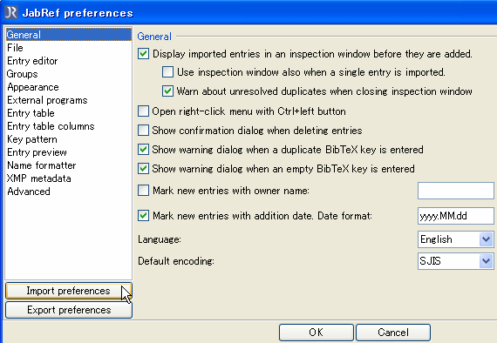Open XMP metadata preferences
The width and height of the screenshot is (497, 343).
[x=69, y=178]
